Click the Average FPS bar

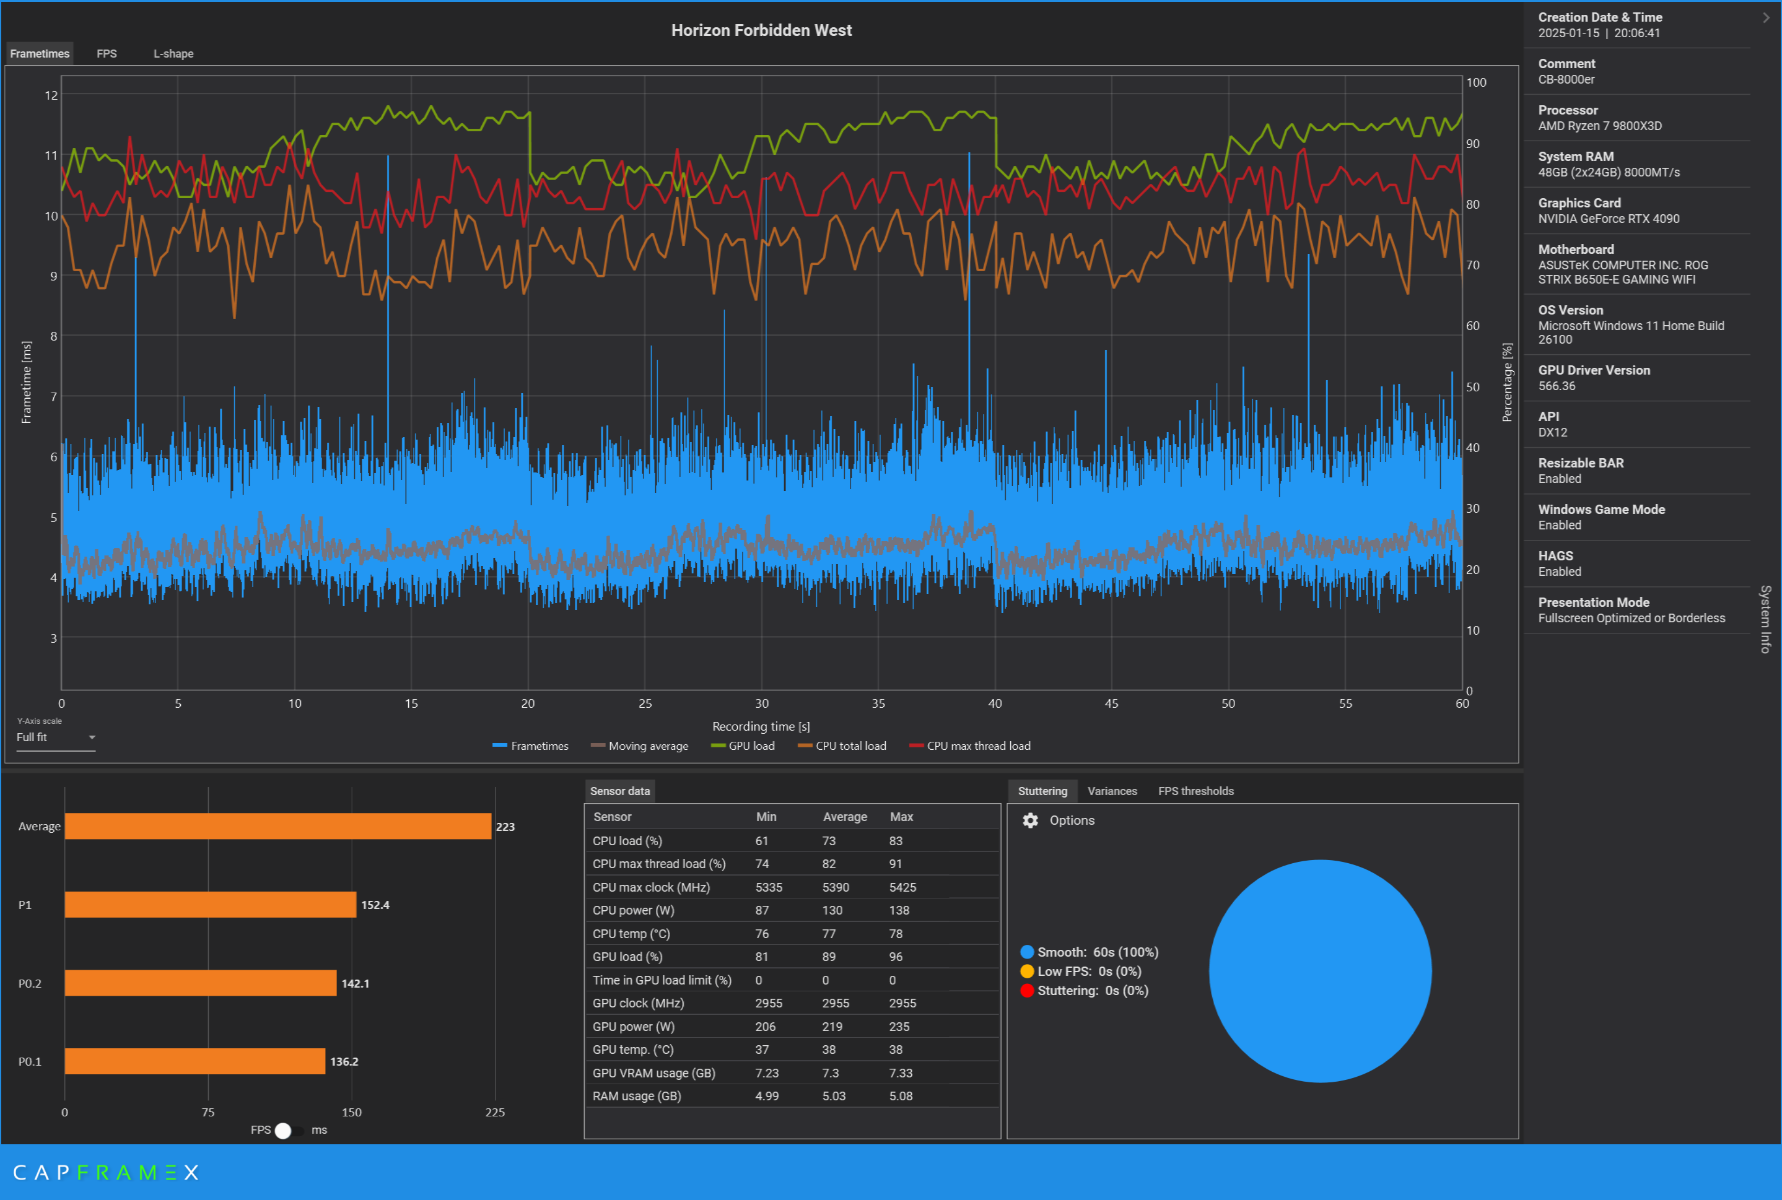(x=278, y=827)
